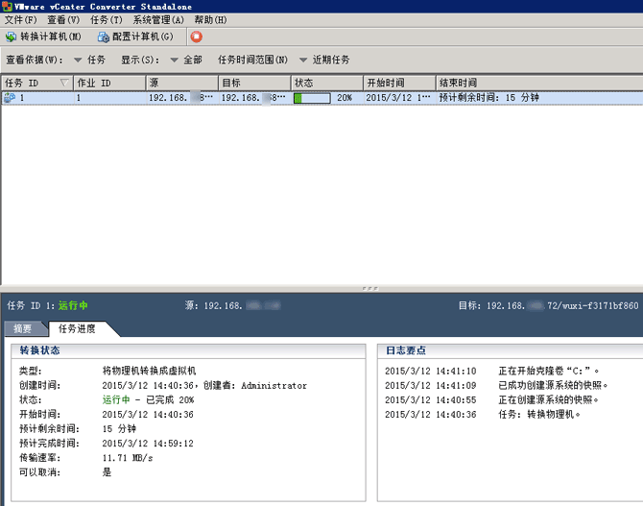Click the target IP cell in task row
Viewport: 643px width, 506px height.
253,98
